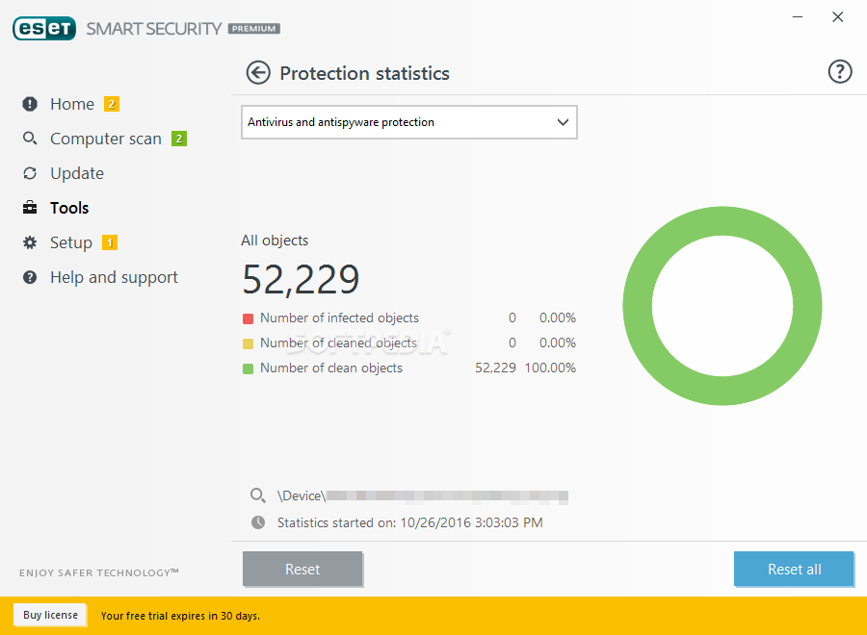Click the Setup gear icon
Image resolution: width=867 pixels, height=635 pixels.
click(30, 242)
